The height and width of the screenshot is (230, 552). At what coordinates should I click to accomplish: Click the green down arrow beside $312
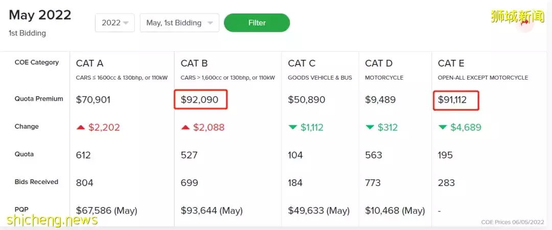pyautogui.click(x=370, y=127)
